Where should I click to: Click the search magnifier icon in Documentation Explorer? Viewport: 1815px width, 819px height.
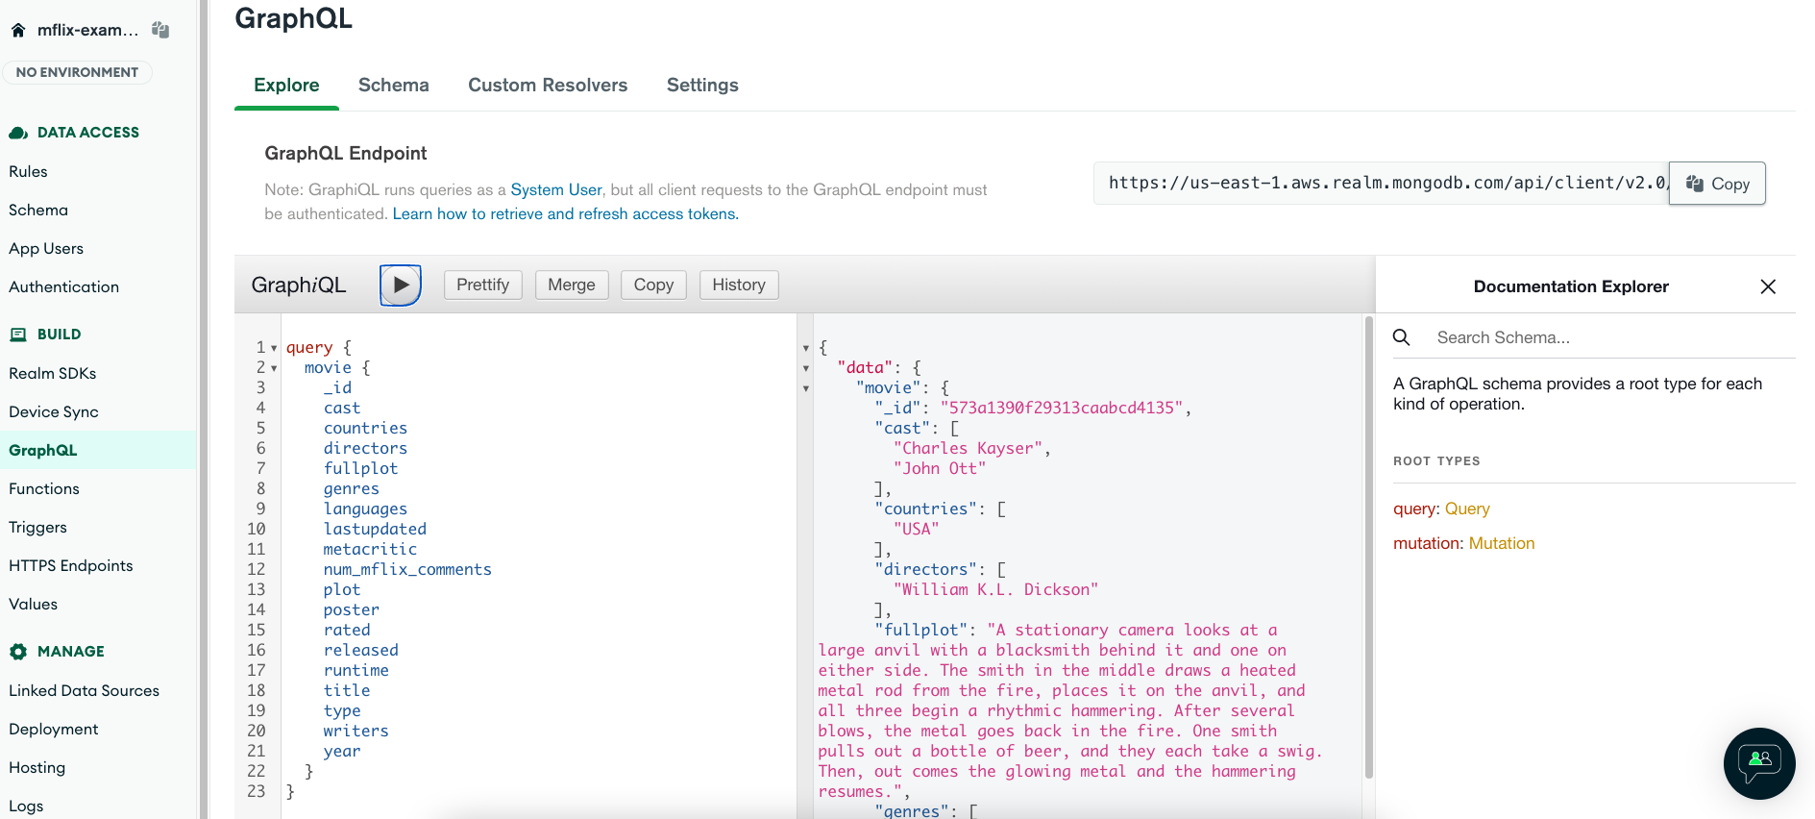pos(1402,337)
